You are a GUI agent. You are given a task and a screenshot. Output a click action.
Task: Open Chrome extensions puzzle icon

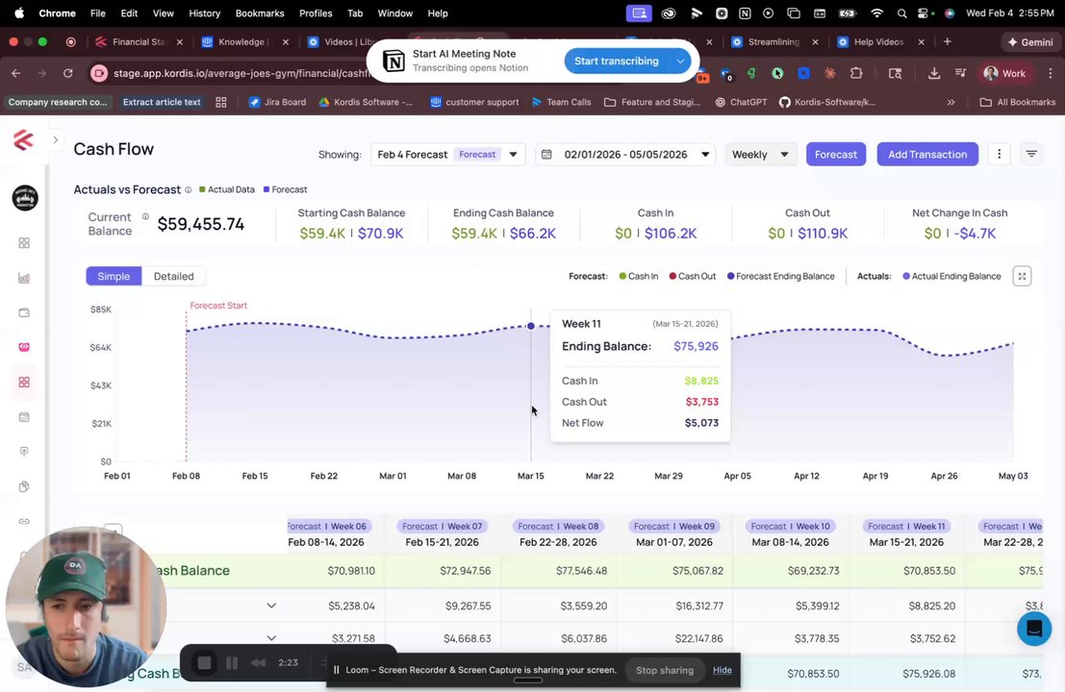[856, 73]
